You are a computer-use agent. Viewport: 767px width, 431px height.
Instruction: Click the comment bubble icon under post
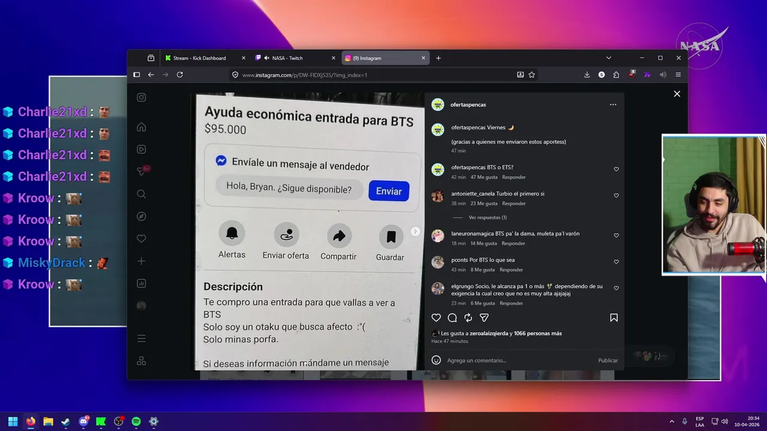click(452, 318)
